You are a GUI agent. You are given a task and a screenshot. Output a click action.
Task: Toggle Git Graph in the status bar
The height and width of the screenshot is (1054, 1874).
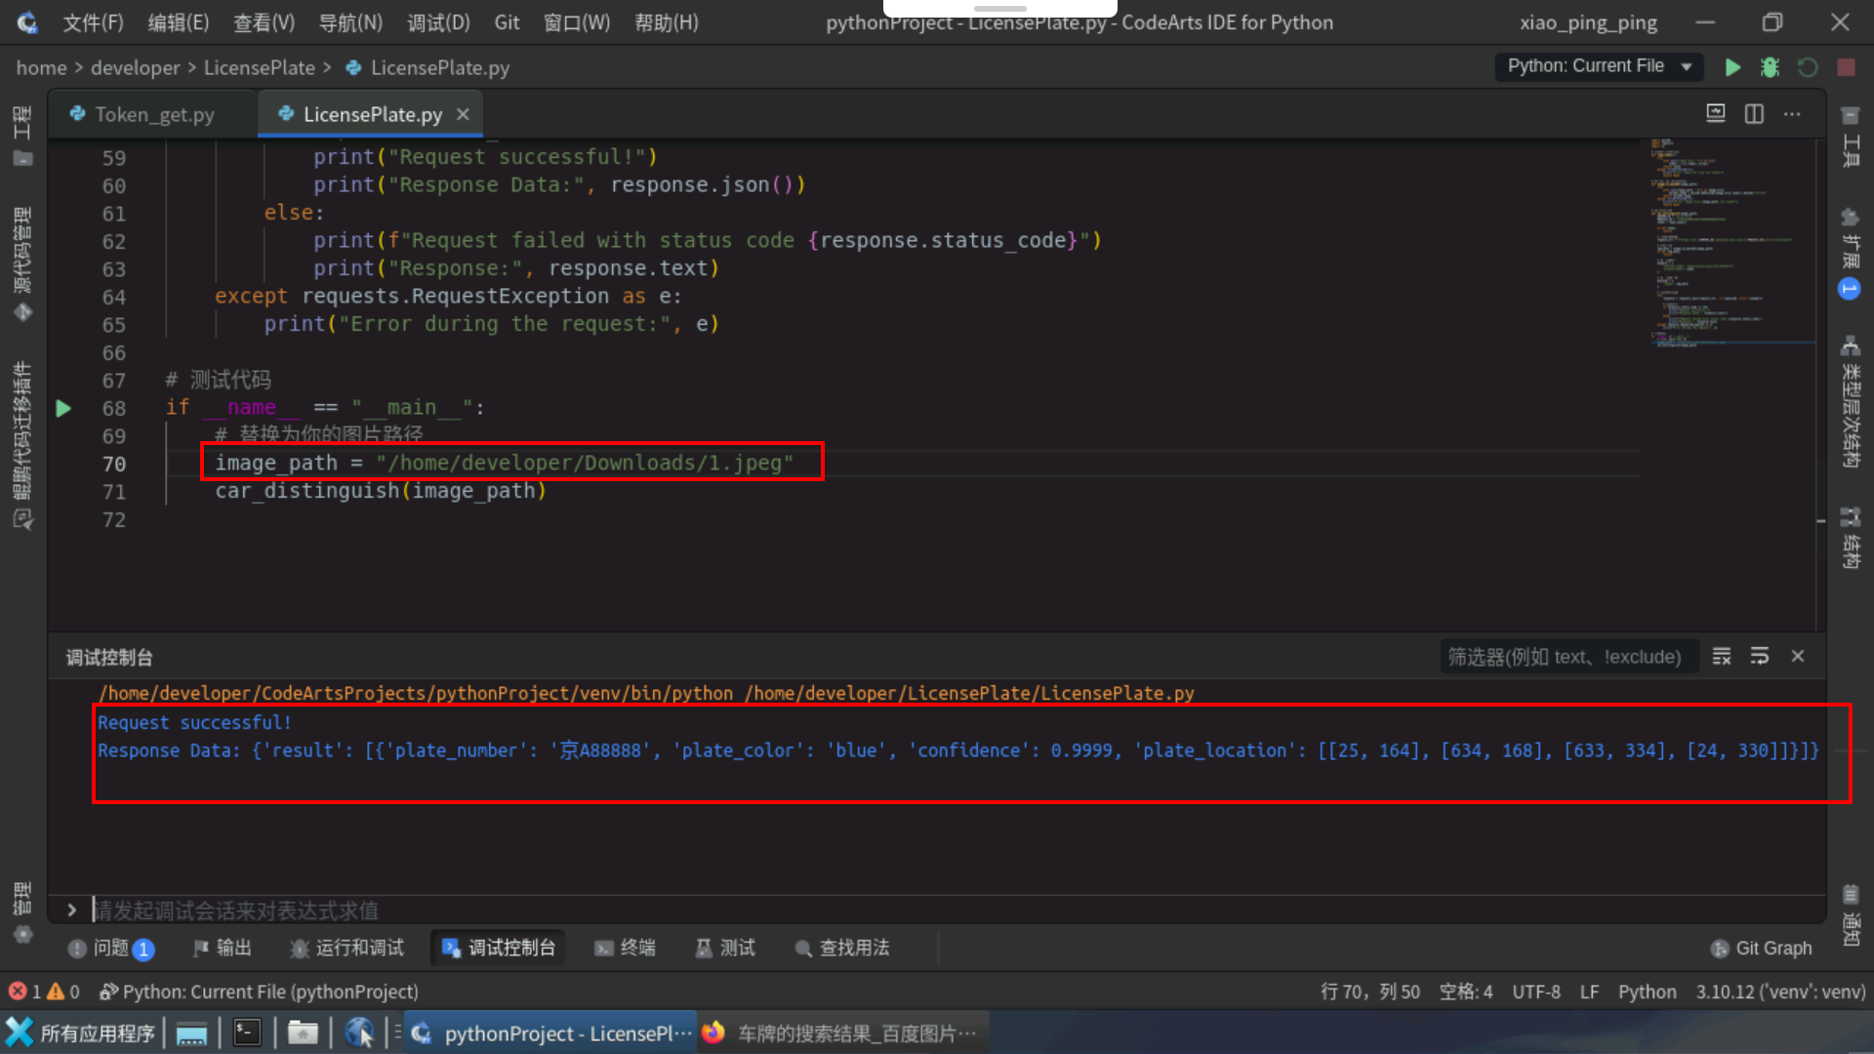tap(1762, 948)
